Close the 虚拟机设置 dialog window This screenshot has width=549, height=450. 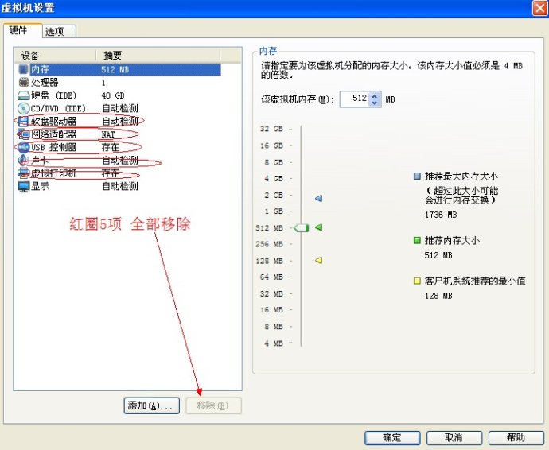coord(539,8)
